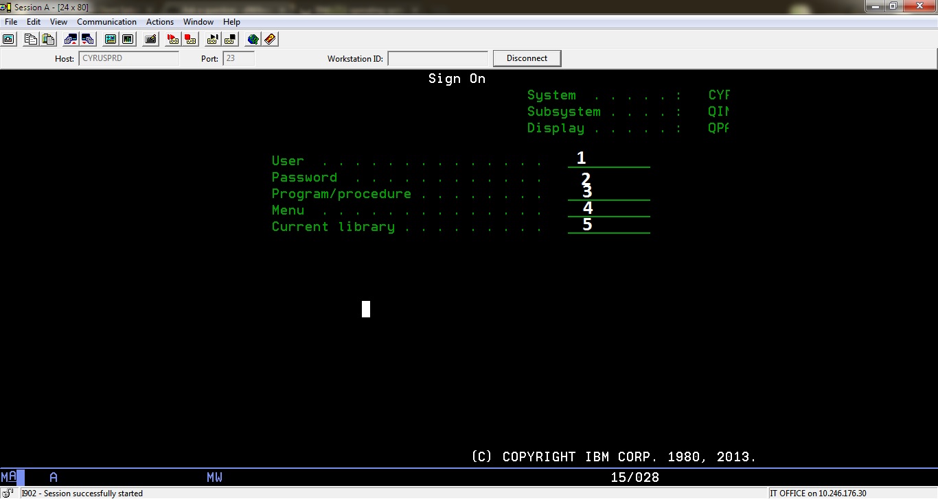Click the Paste icon
Screen dimensions: 938x499
tap(48, 39)
